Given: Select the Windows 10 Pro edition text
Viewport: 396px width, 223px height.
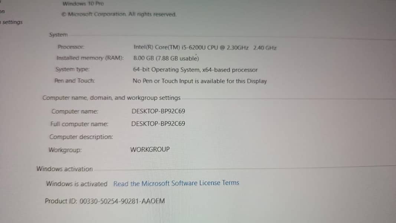Looking at the screenshot, I should (83, 4).
